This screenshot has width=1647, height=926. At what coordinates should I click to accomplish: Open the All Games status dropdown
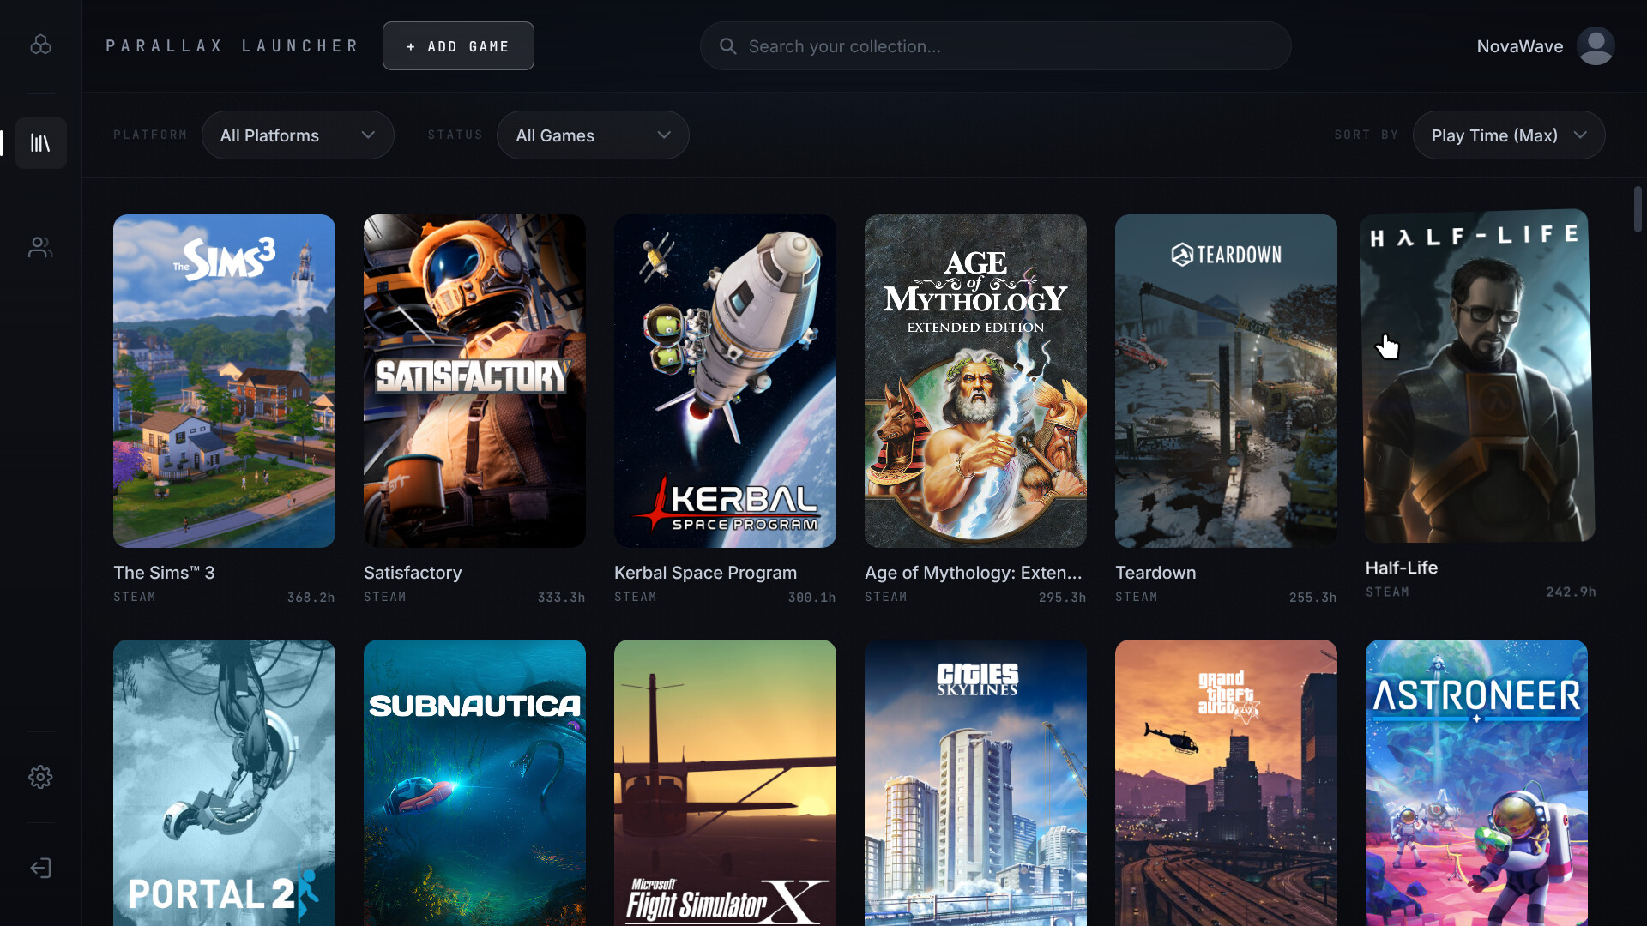593,135
